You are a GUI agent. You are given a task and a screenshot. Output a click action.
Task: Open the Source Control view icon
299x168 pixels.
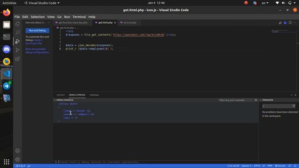[18, 50]
